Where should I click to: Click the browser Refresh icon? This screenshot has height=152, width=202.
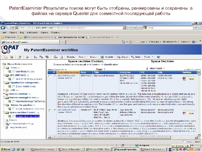[x=134, y=28]
